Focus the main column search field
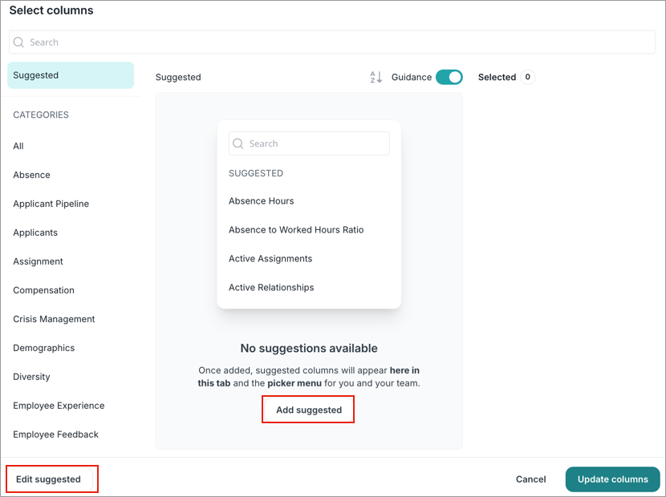The image size is (666, 497). click(x=331, y=42)
